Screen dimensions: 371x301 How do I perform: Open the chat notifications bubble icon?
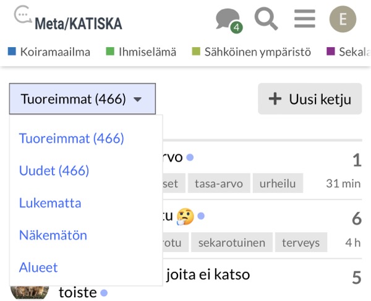click(x=228, y=19)
